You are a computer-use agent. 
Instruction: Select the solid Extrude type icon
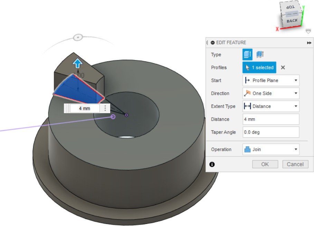point(247,54)
